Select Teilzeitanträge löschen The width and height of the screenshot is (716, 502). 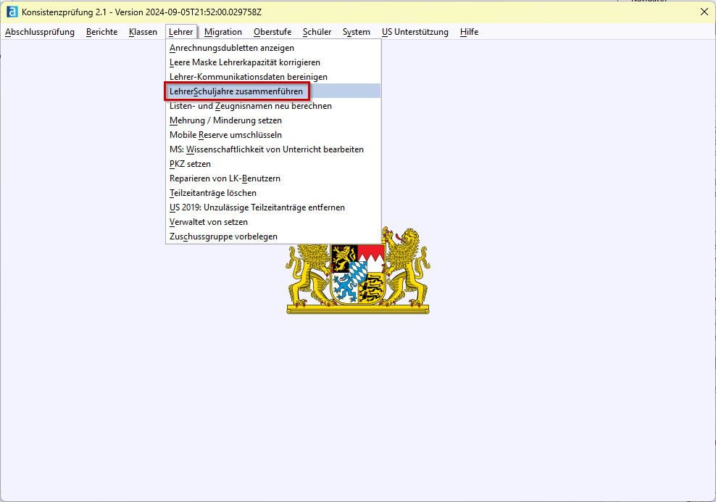(x=273, y=193)
